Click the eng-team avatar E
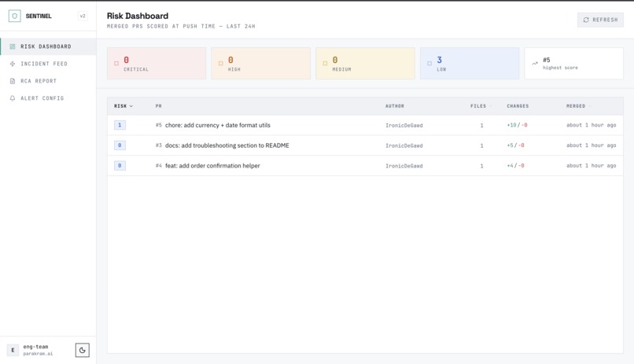 (13, 351)
